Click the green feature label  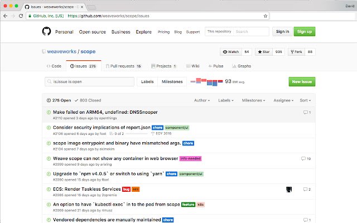[189, 205]
